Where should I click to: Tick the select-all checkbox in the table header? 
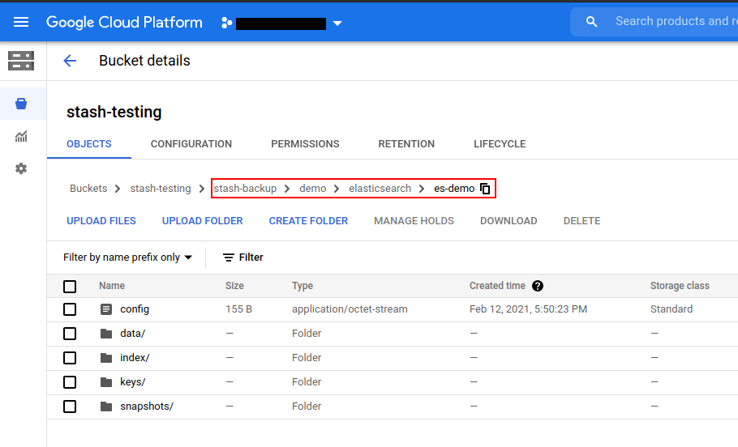(70, 286)
